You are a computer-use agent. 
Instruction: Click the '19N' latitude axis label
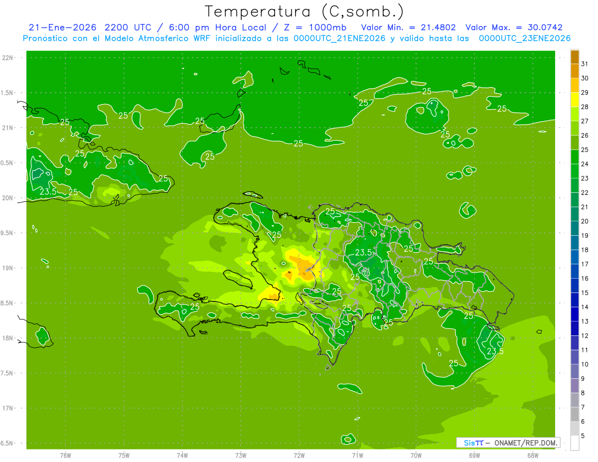(x=8, y=268)
